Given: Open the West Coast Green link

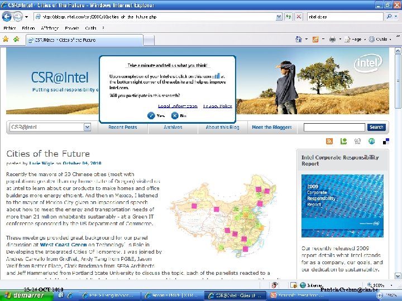Looking at the screenshot, I should (63, 245).
